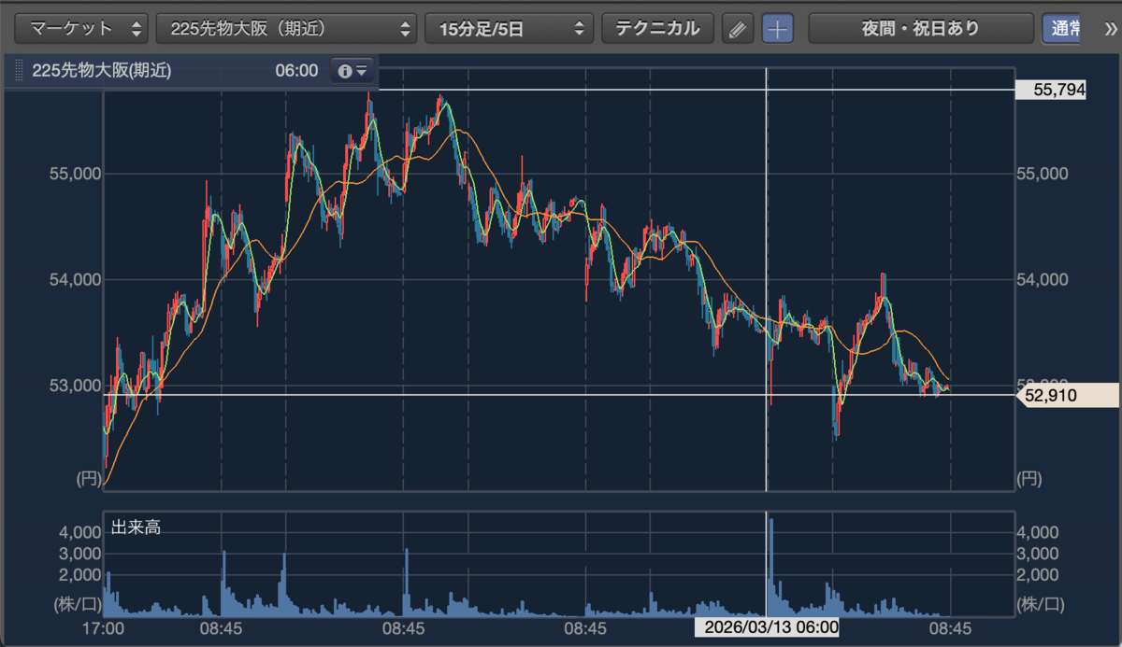Viewport: 1122px width, 647px height.
Task: Click the 225先物大阪(期近) legend title
Action: (x=102, y=71)
